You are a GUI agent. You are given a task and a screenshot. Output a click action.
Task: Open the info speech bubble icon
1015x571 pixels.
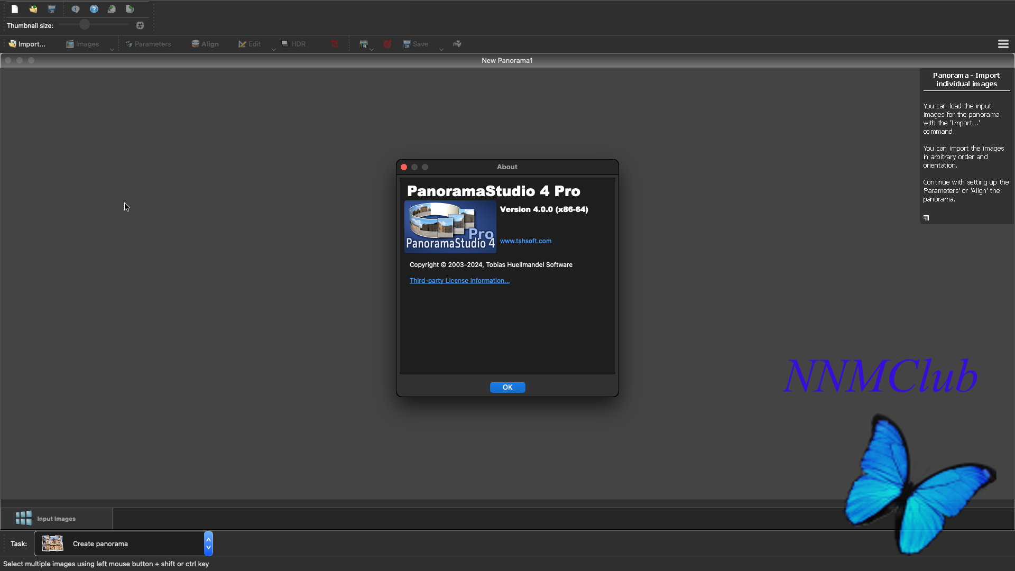[x=76, y=9]
